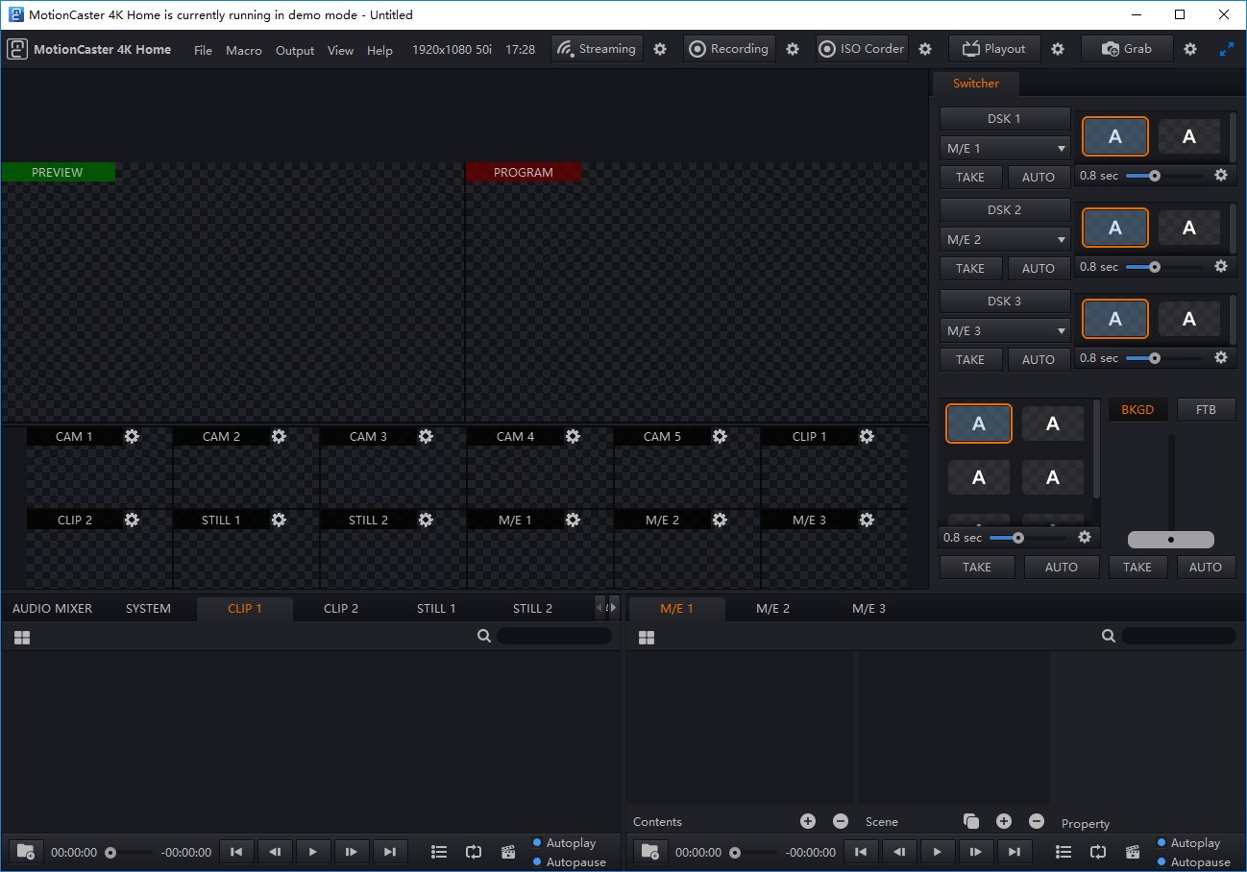
Task: Click the loop icon in the CLIP 1 player
Action: 474,852
